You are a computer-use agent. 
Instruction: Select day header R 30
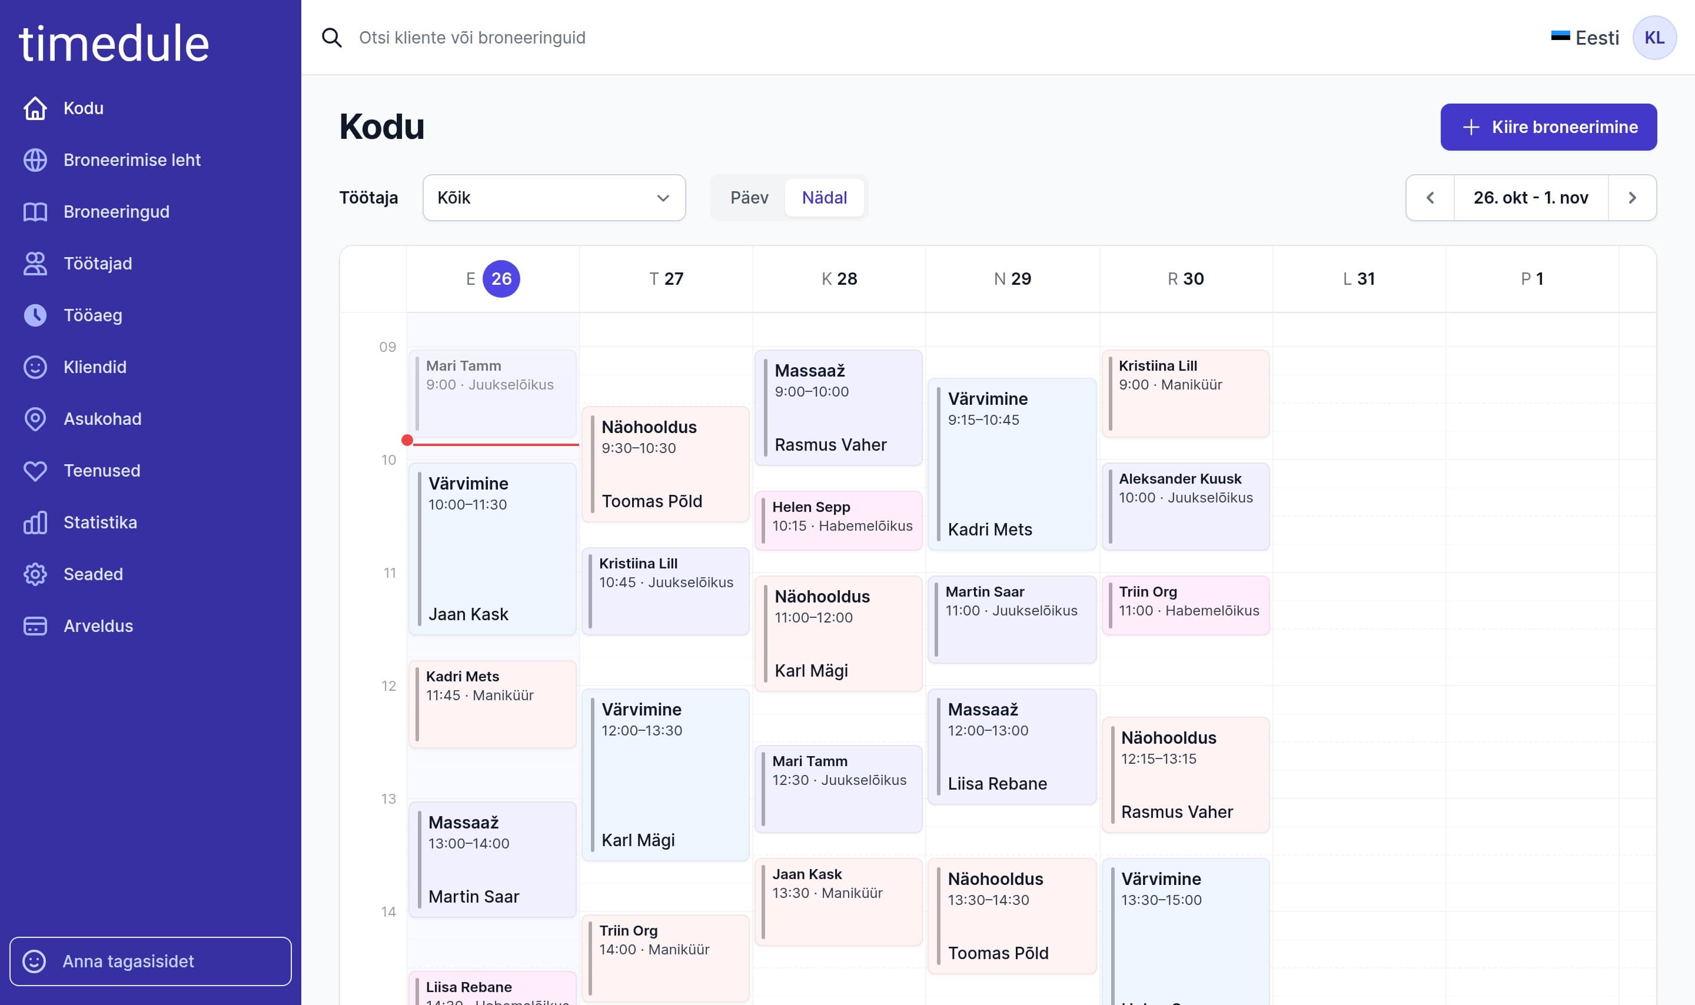point(1186,279)
